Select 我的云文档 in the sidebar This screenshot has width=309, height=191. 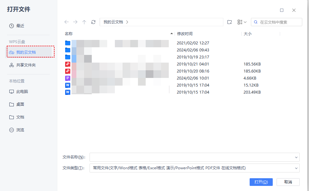pyautogui.click(x=26, y=52)
